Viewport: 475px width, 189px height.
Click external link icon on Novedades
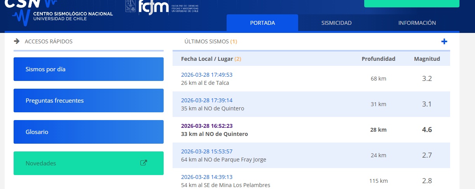click(x=143, y=163)
